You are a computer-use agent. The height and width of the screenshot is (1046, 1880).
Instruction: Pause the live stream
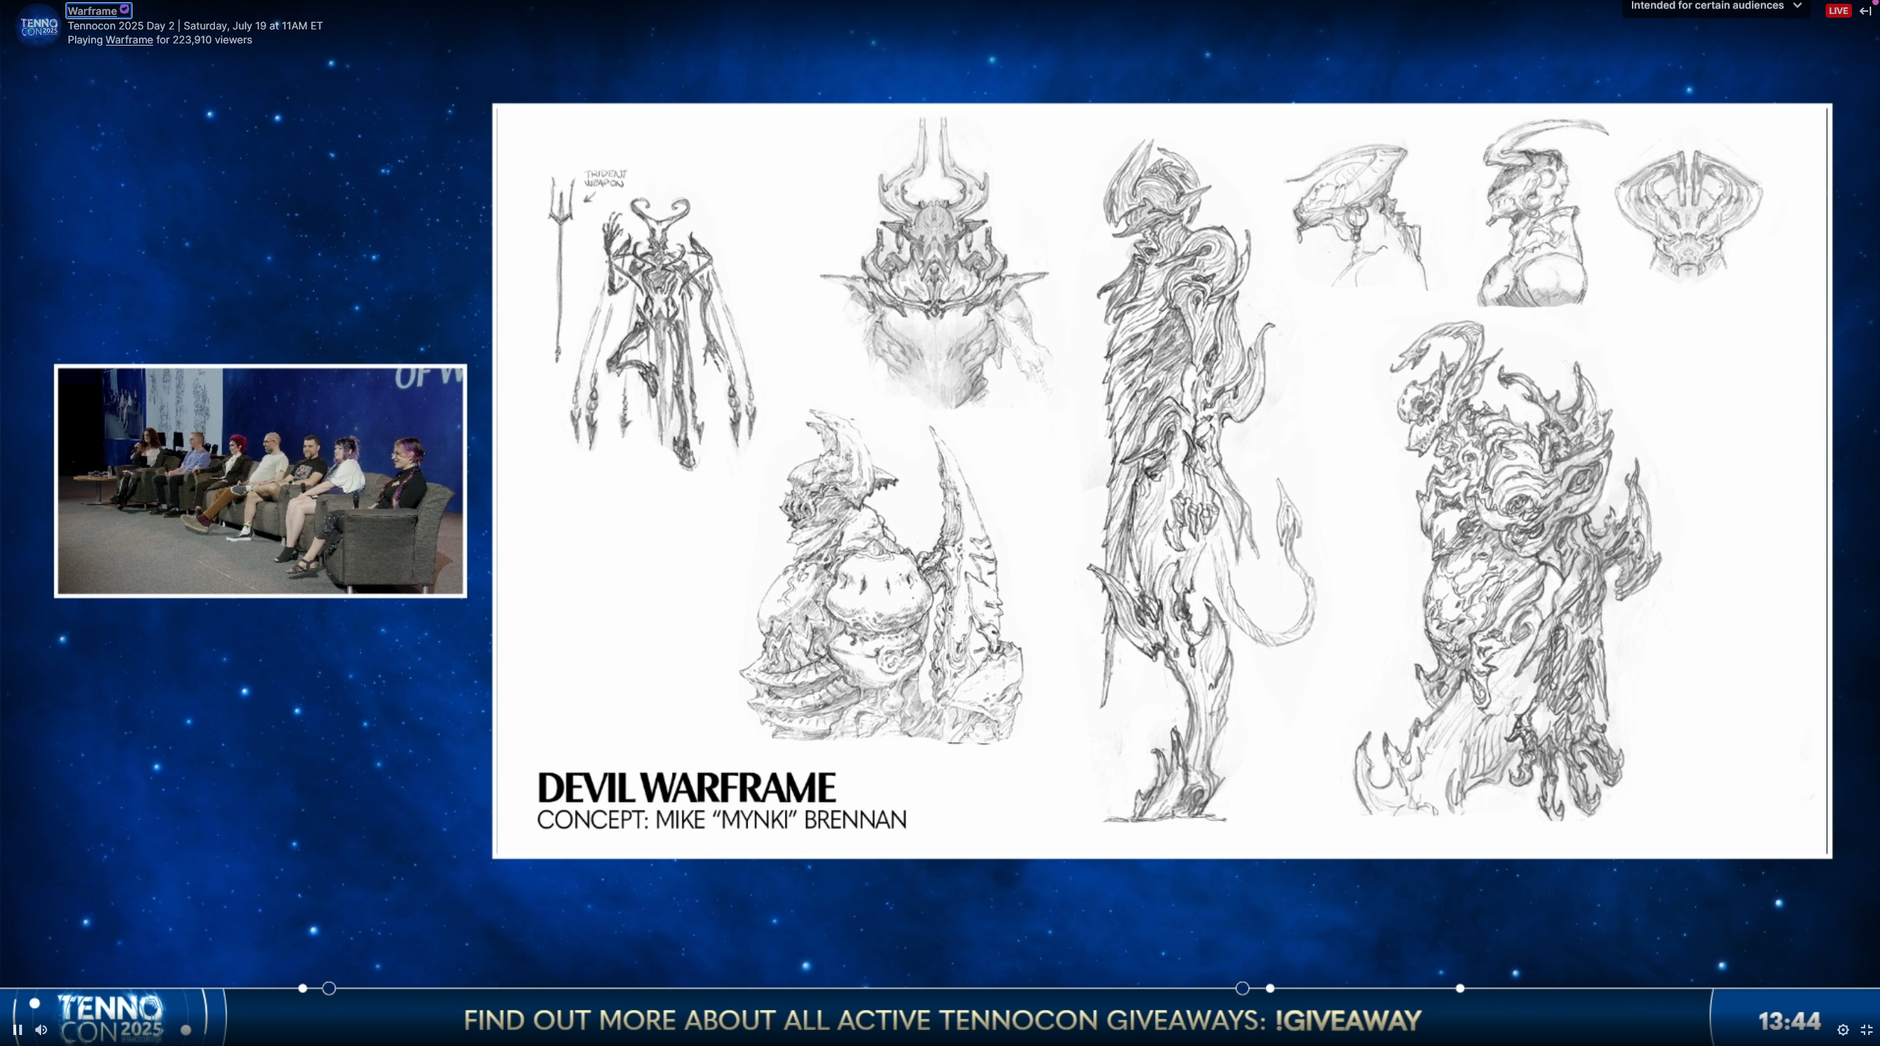(x=18, y=1029)
